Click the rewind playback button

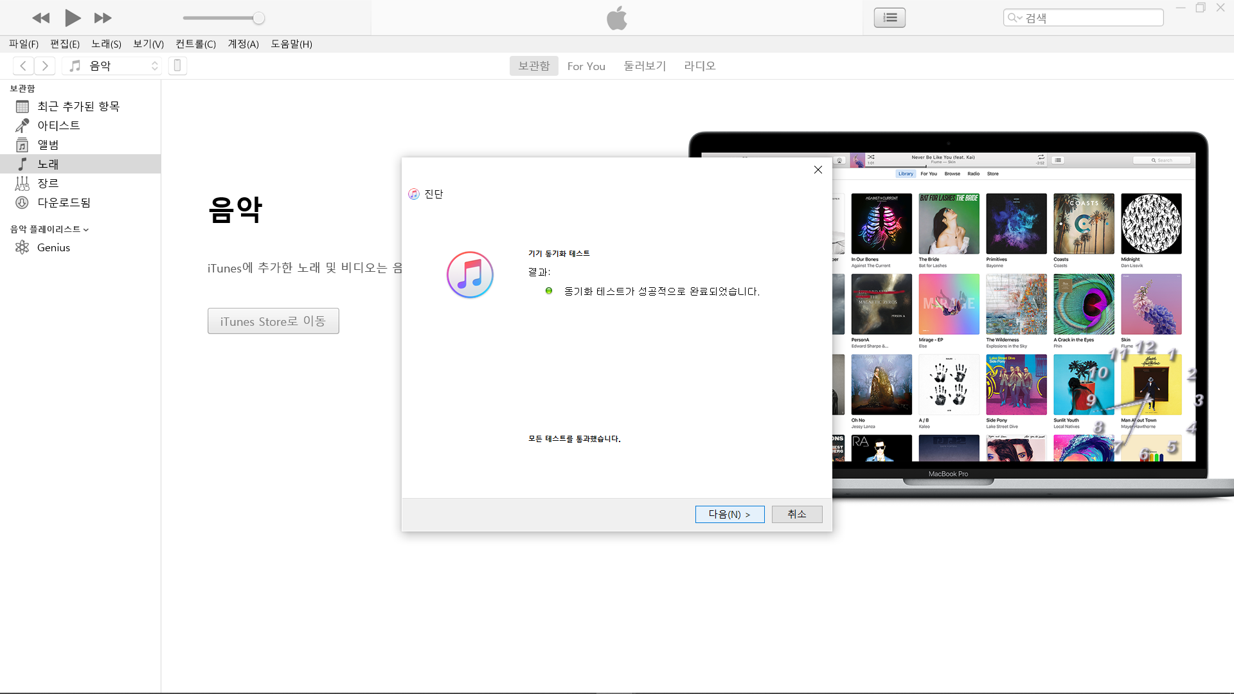41,18
